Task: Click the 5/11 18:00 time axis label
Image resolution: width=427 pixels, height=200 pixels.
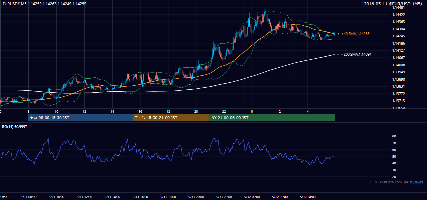Action: (x=168, y=197)
